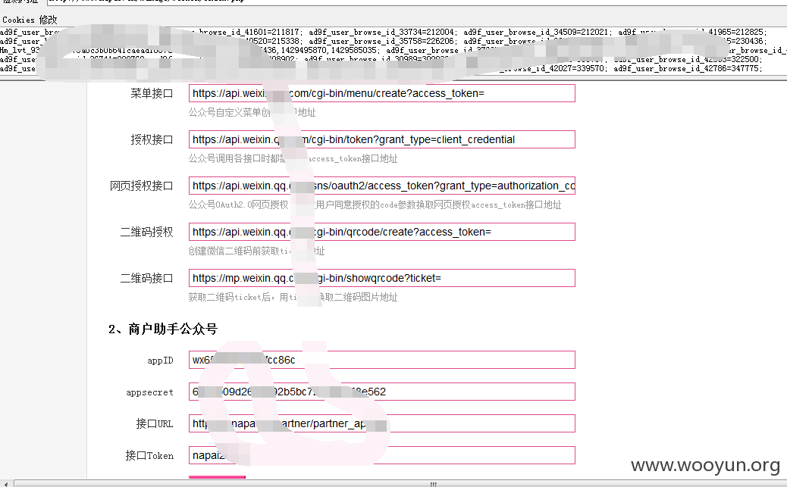The width and height of the screenshot is (787, 487).
Task: Click cookie text ad9f_user_browse_id_34509=212021
Action: [x=535, y=32]
